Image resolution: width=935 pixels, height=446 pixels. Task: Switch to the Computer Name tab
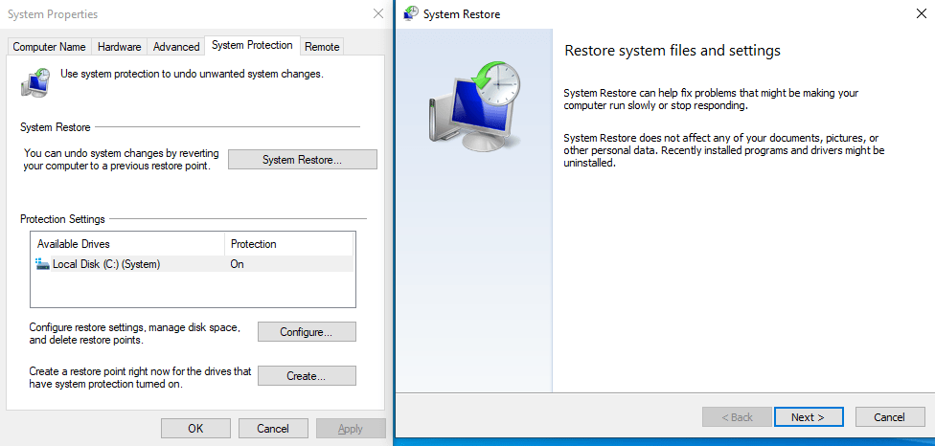[x=50, y=47]
